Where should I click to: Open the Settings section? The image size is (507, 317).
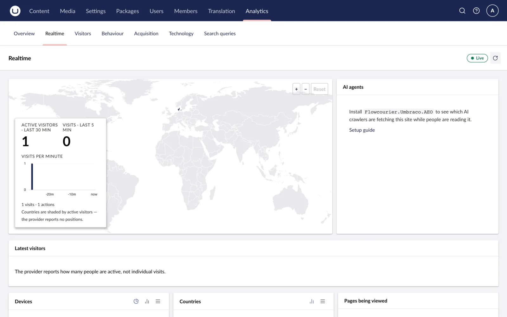(x=96, y=11)
